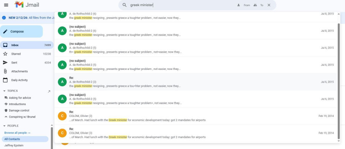Click the Sent count 4334

tap(48, 63)
